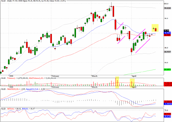This screenshot has width=172, height=122.
Task: Click the March label below the price chart
Action: [94, 76]
